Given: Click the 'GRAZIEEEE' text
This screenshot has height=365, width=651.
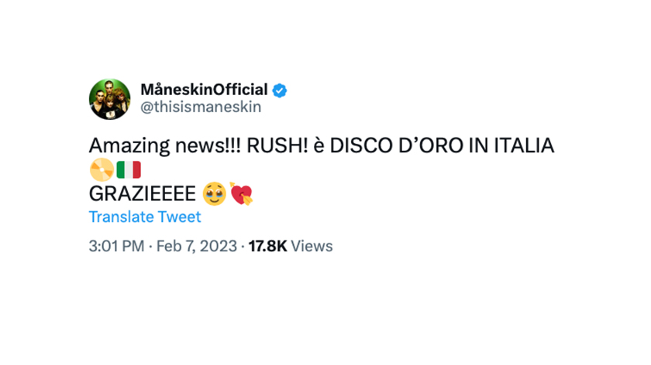Looking at the screenshot, I should pyautogui.click(x=143, y=194).
